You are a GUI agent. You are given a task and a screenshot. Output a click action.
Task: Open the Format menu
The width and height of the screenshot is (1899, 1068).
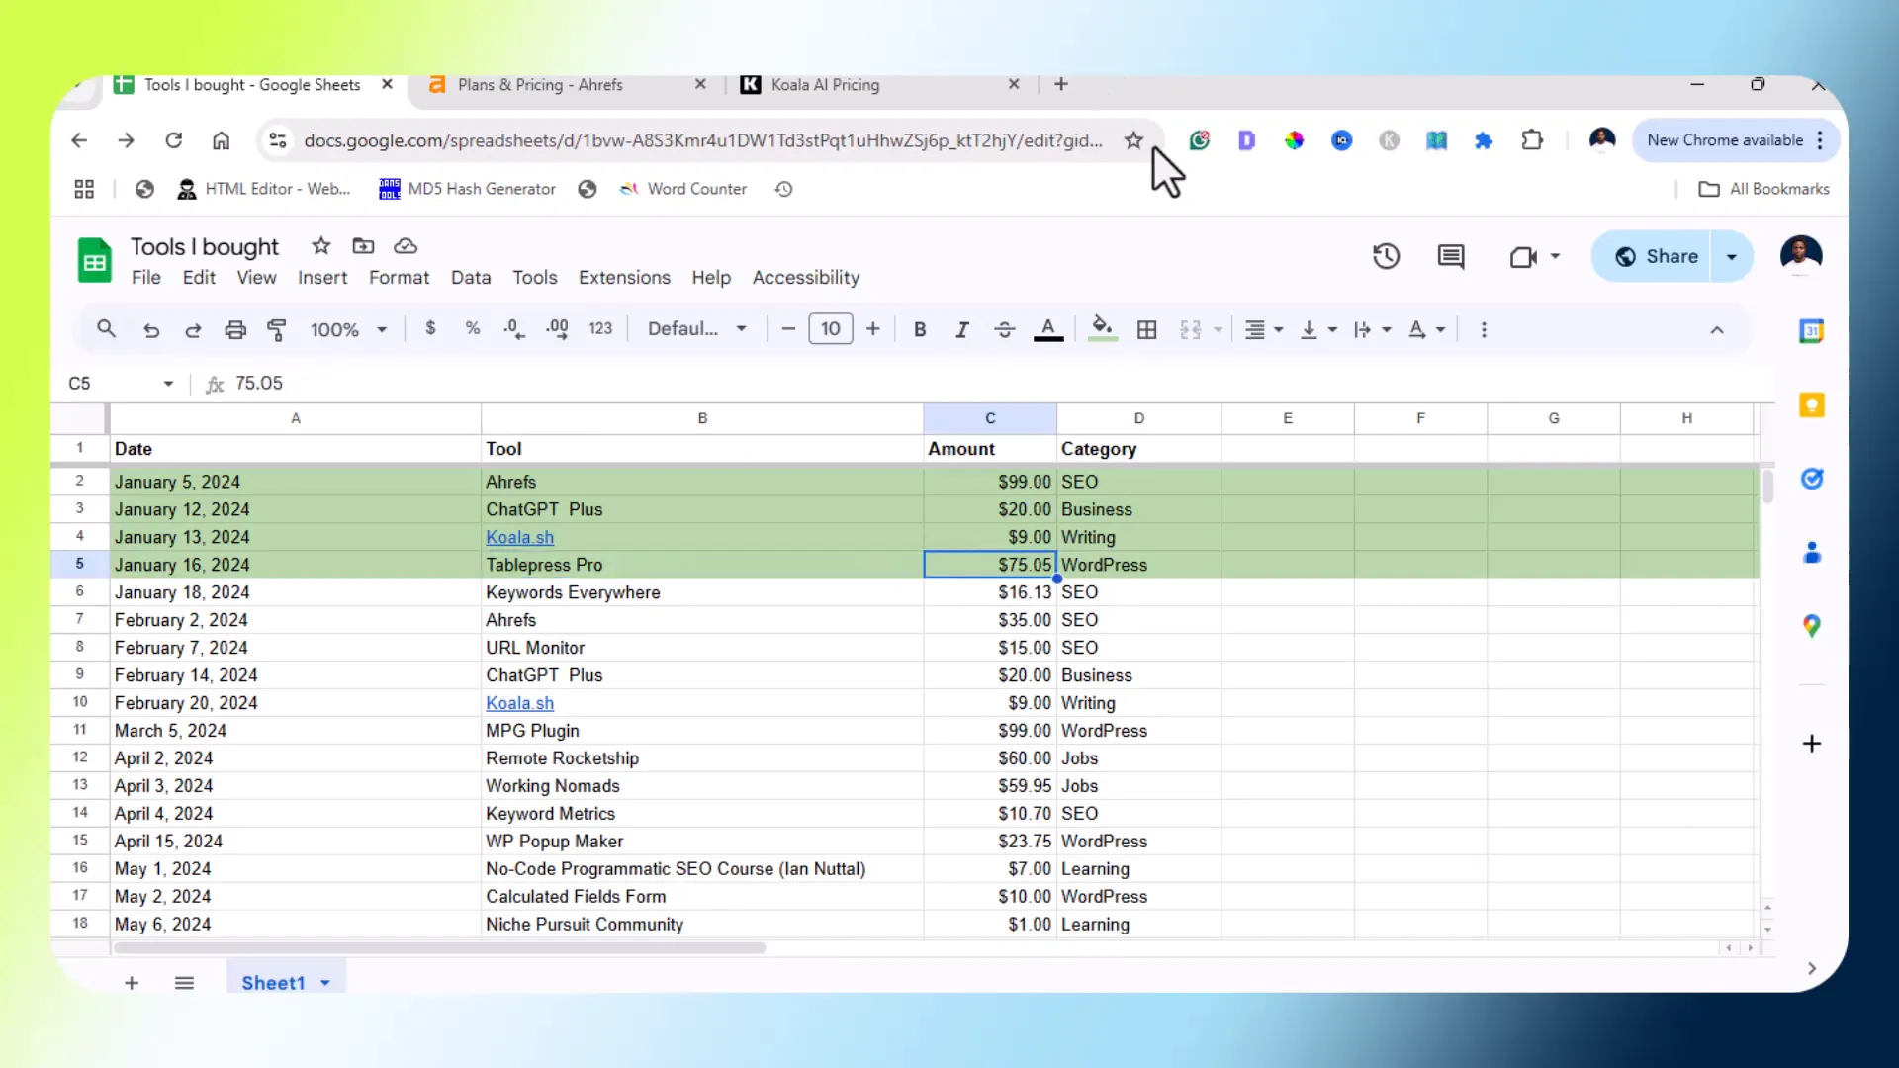[x=399, y=278]
